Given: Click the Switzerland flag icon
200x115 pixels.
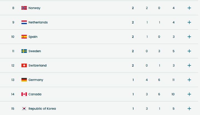Looking at the screenshot, I should (x=24, y=66).
